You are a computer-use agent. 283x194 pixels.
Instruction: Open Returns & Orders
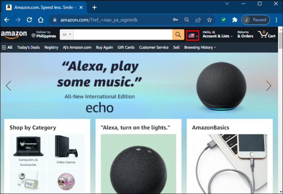pos(245,34)
